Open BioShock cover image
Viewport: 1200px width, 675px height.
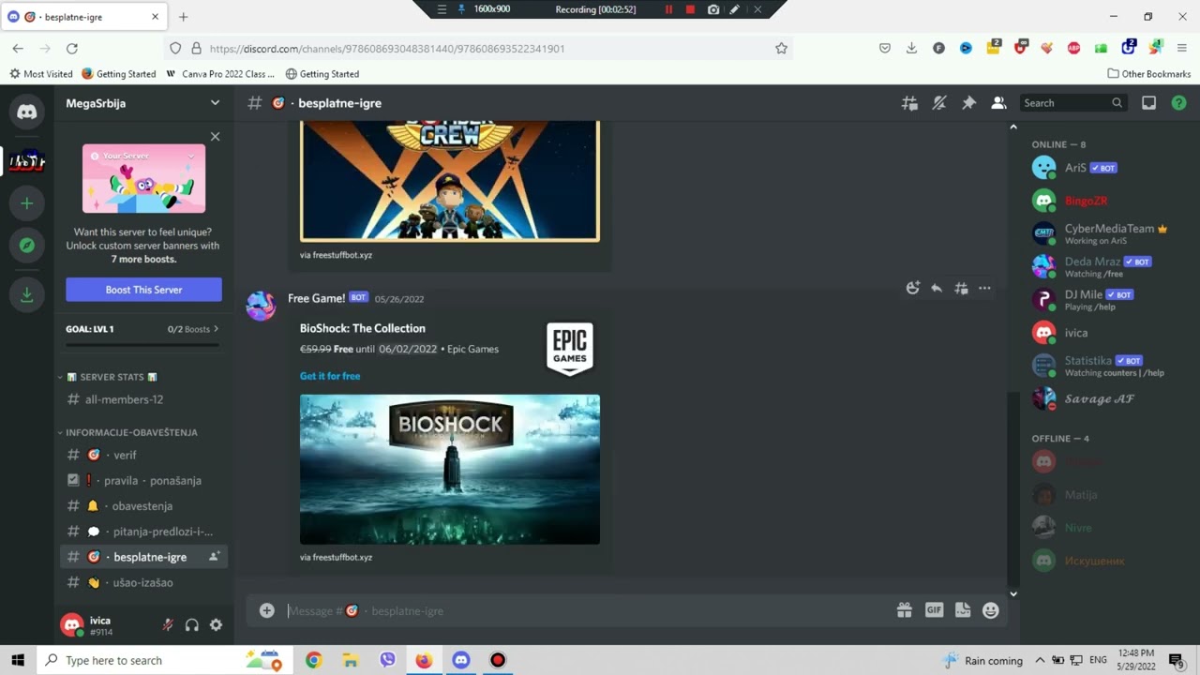coord(450,470)
